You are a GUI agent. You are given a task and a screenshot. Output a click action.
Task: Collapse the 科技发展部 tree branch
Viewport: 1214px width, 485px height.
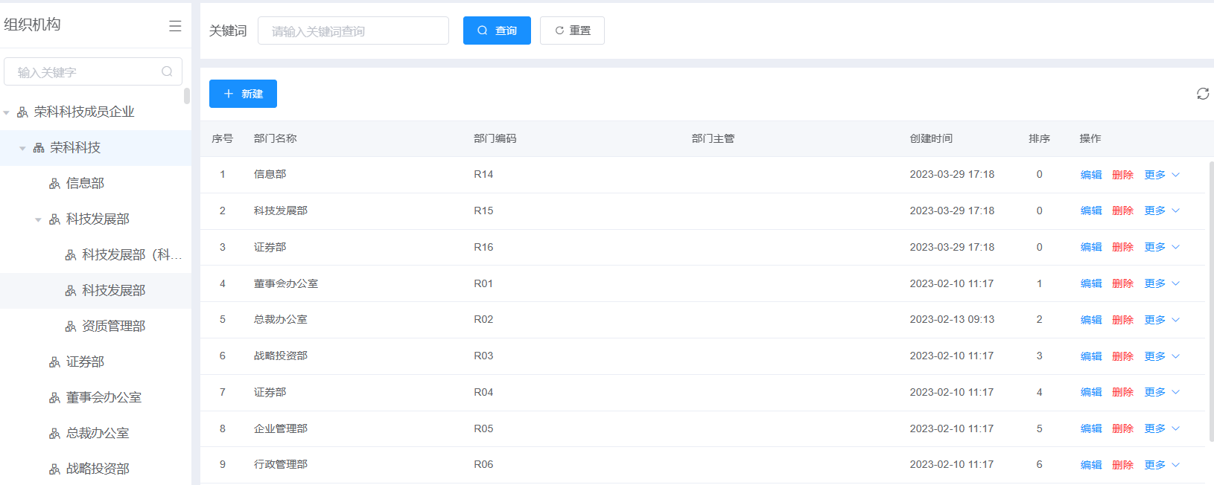click(x=38, y=219)
